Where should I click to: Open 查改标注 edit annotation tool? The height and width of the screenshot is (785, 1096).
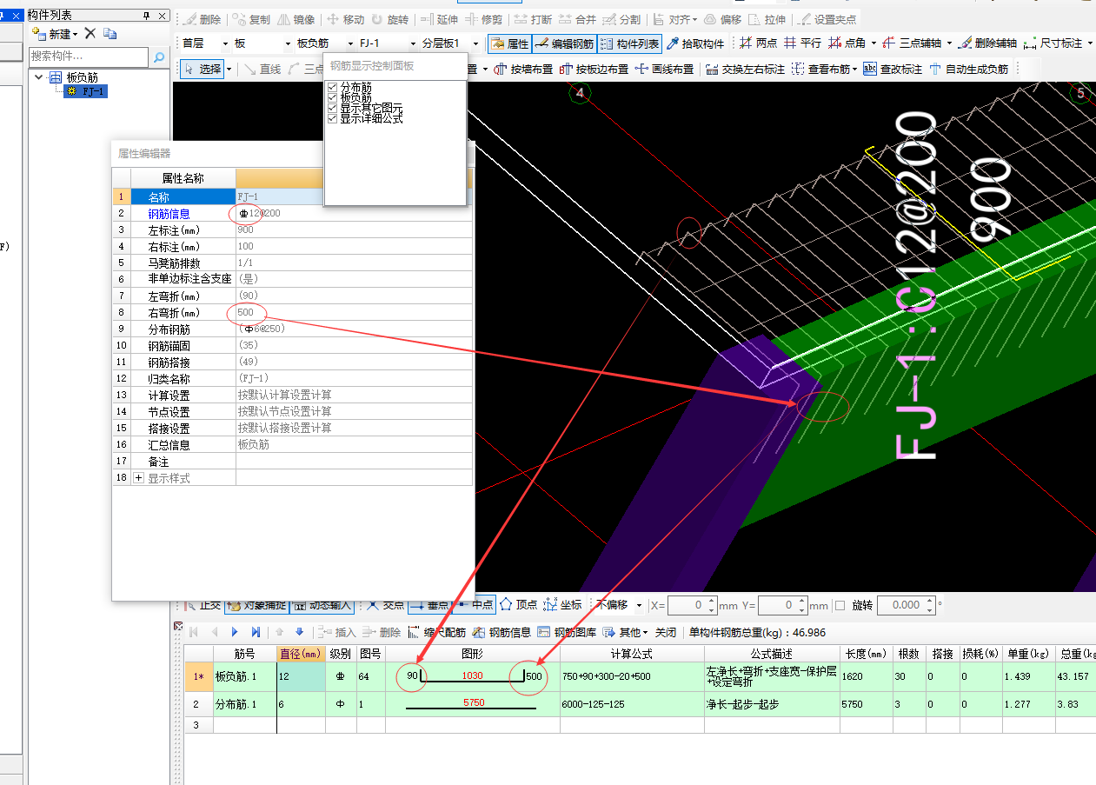pyautogui.click(x=893, y=69)
